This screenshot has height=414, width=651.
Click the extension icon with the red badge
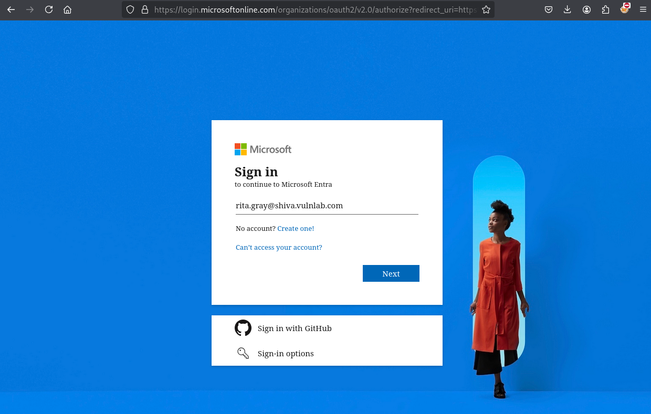pos(625,8)
